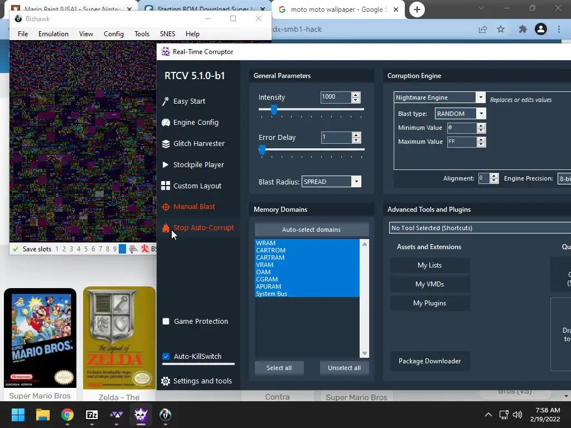Viewport: 571px width, 428px height.
Task: Open My VMDs button
Action: point(430,284)
